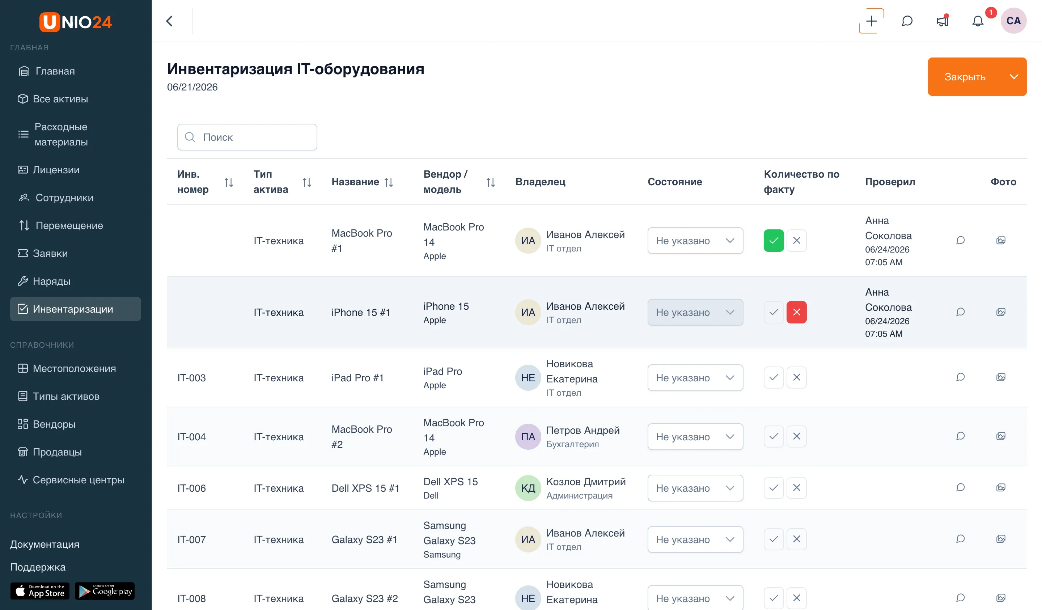Open Состояние dropdown for IT-008

pos(695,598)
